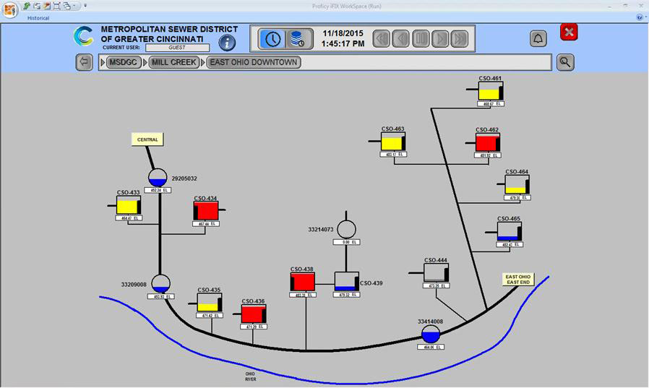This screenshot has height=388, width=649.
Task: Click the fast forward playback button
Action: tap(459, 39)
